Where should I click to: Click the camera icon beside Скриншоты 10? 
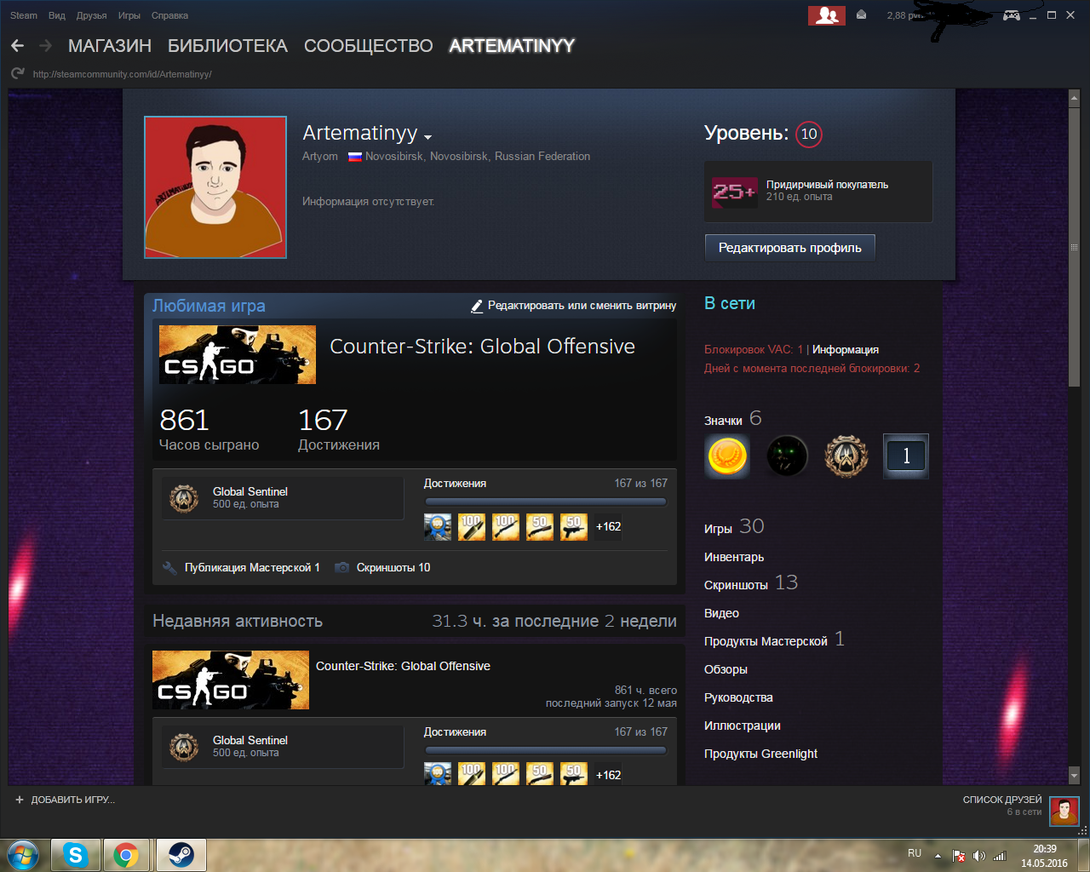click(x=341, y=568)
